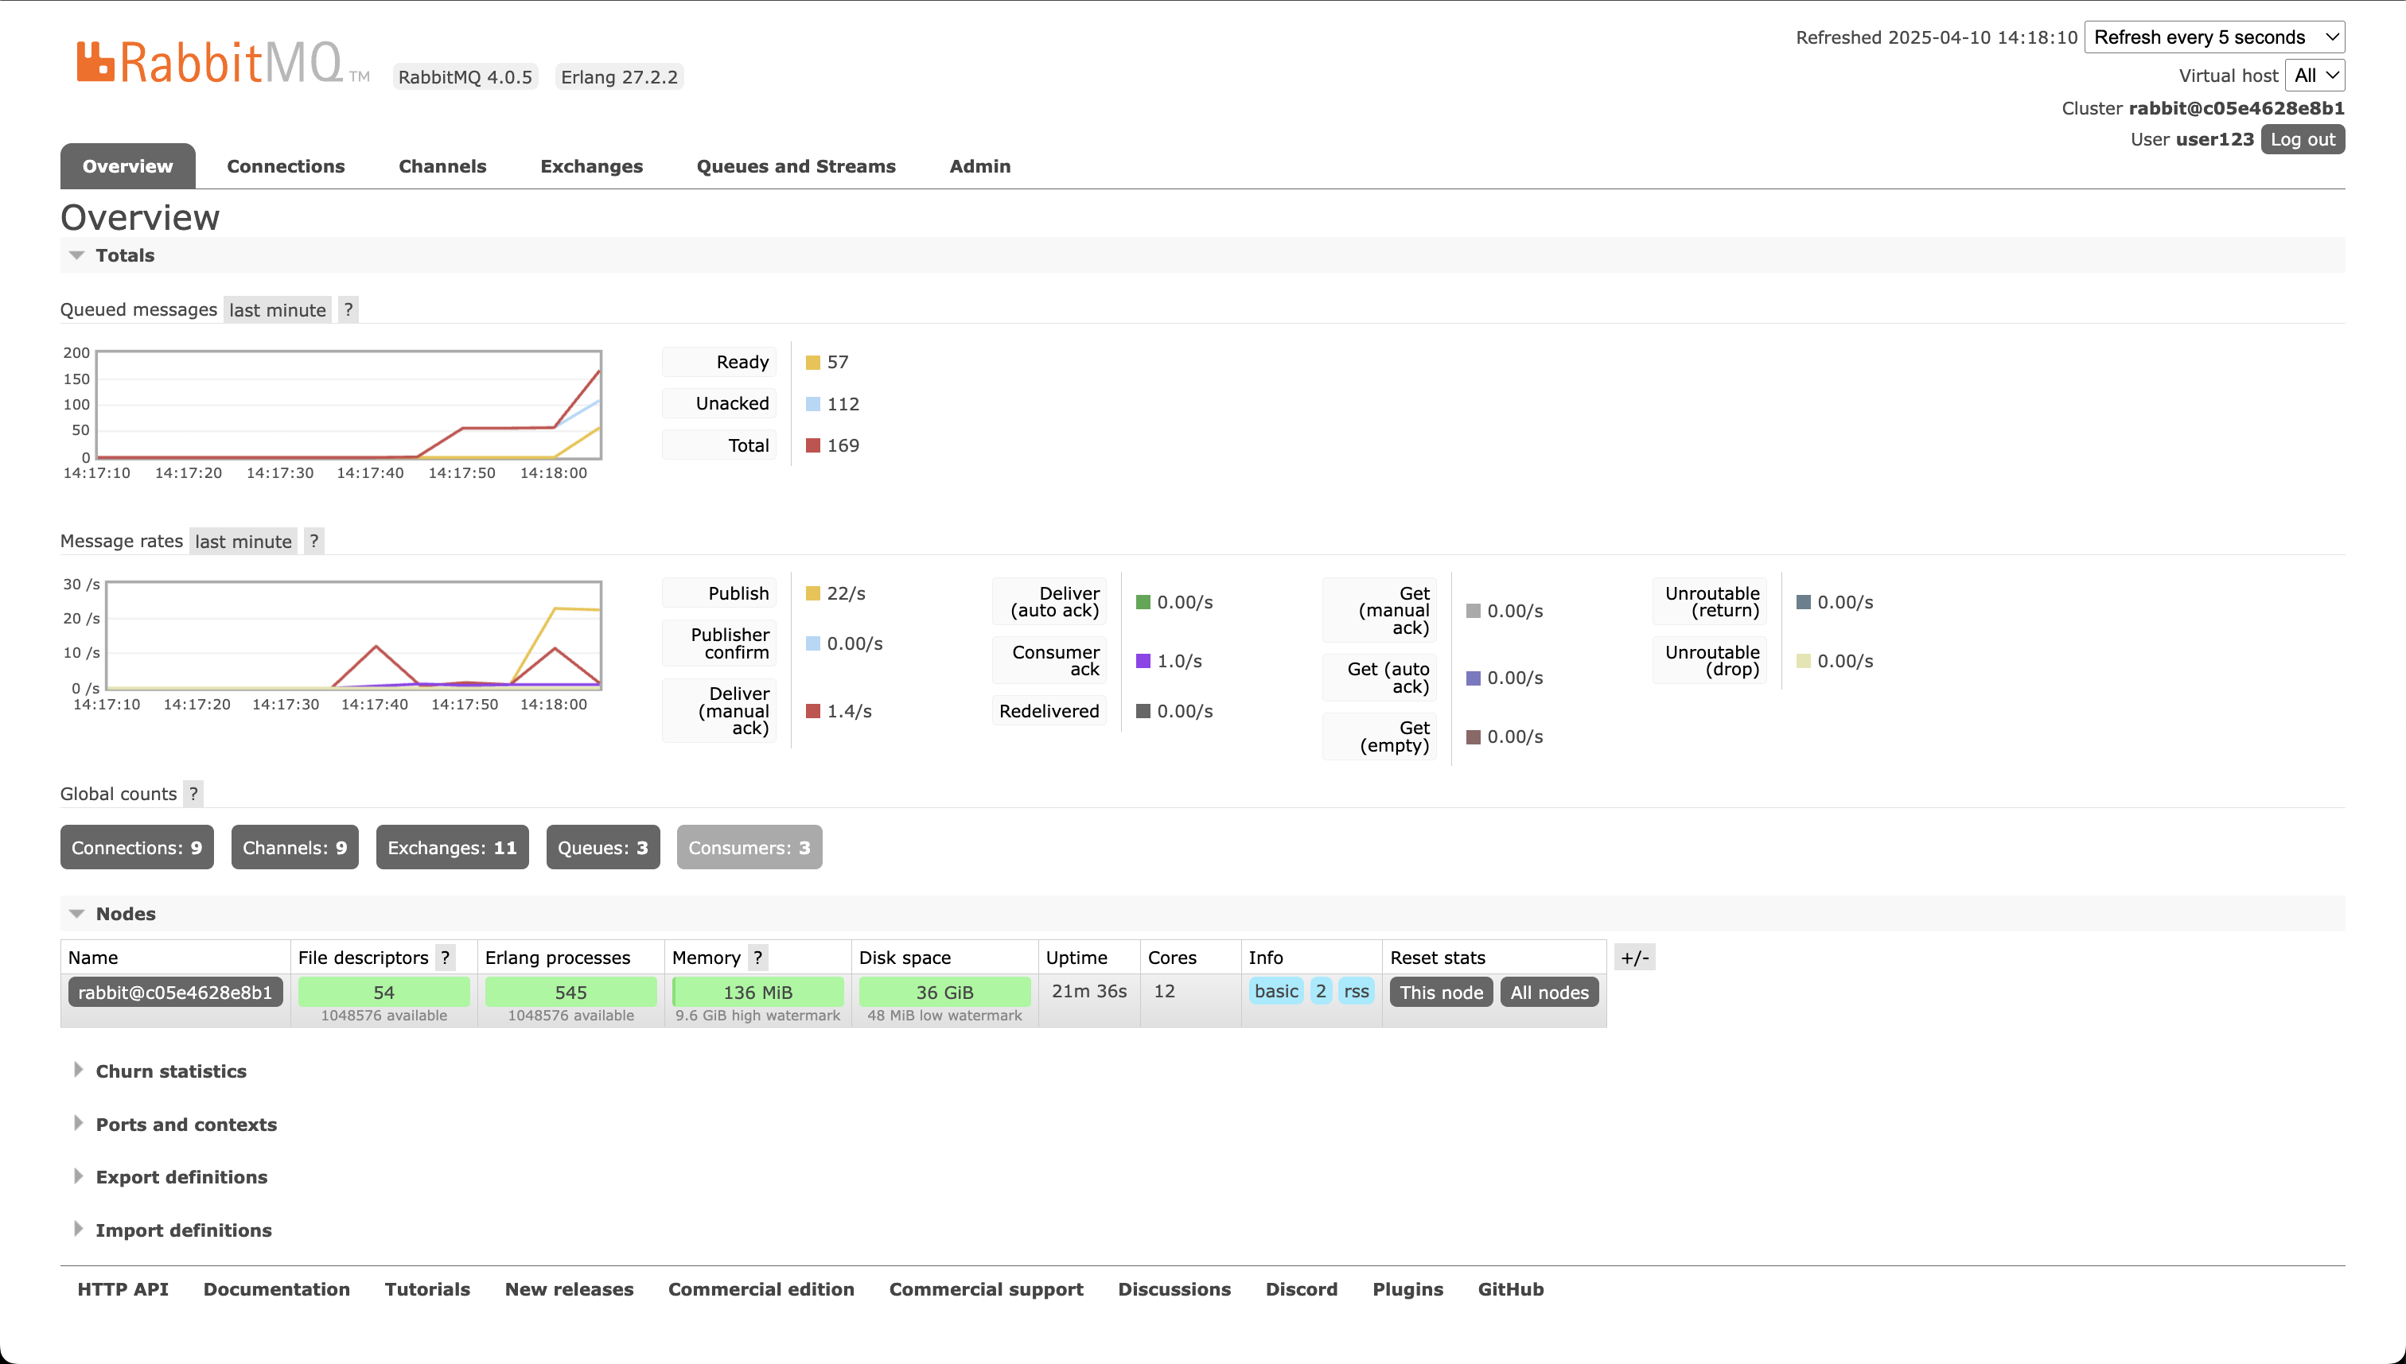2406x1364 pixels.
Task: Open the Global counts help icon
Action: coord(194,794)
